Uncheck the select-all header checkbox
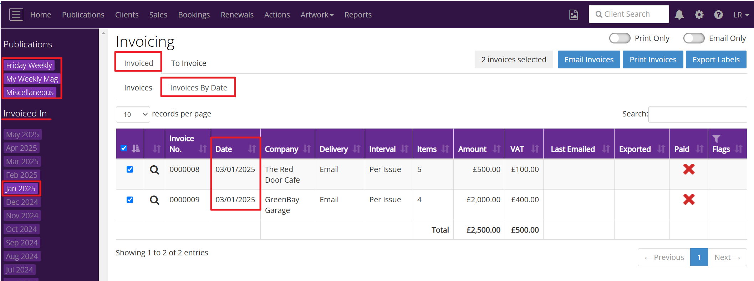Image resolution: width=754 pixels, height=281 pixels. click(x=124, y=148)
